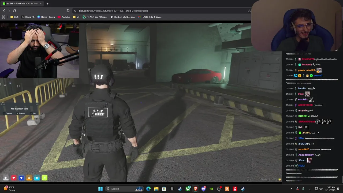Open volume control in system tray
The image size is (343, 193).
point(321,189)
